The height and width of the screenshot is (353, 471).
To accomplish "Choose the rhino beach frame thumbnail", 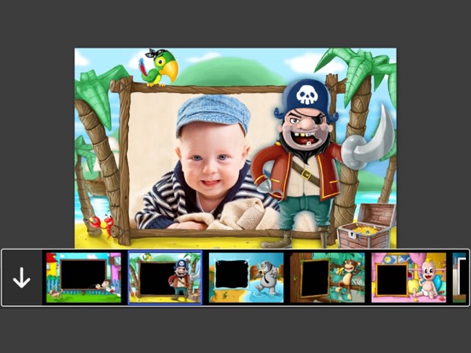I will click(x=247, y=278).
